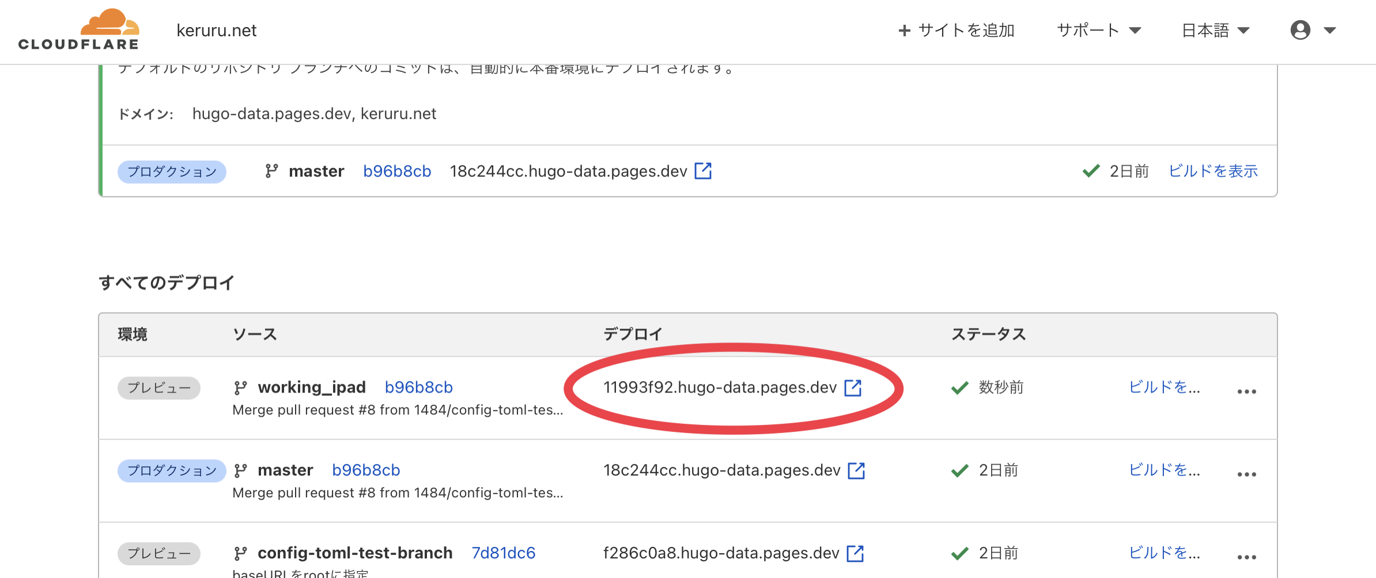Expand the サポート dropdown menu
Image resolution: width=1376 pixels, height=578 pixels.
click(x=1098, y=30)
